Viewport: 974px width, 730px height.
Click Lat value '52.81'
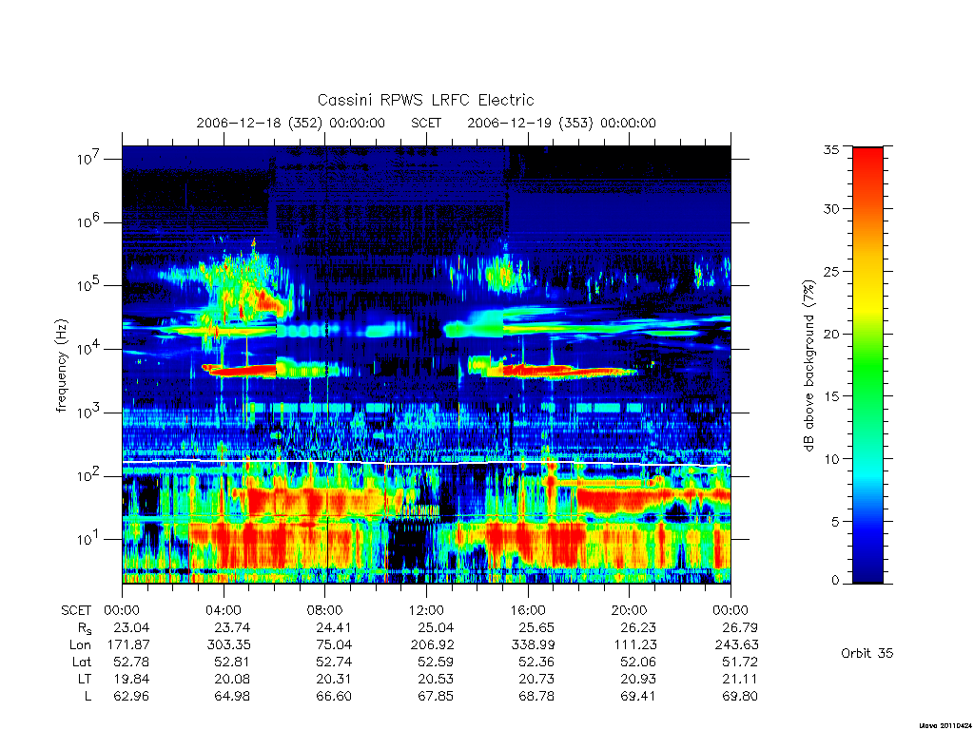(x=232, y=662)
